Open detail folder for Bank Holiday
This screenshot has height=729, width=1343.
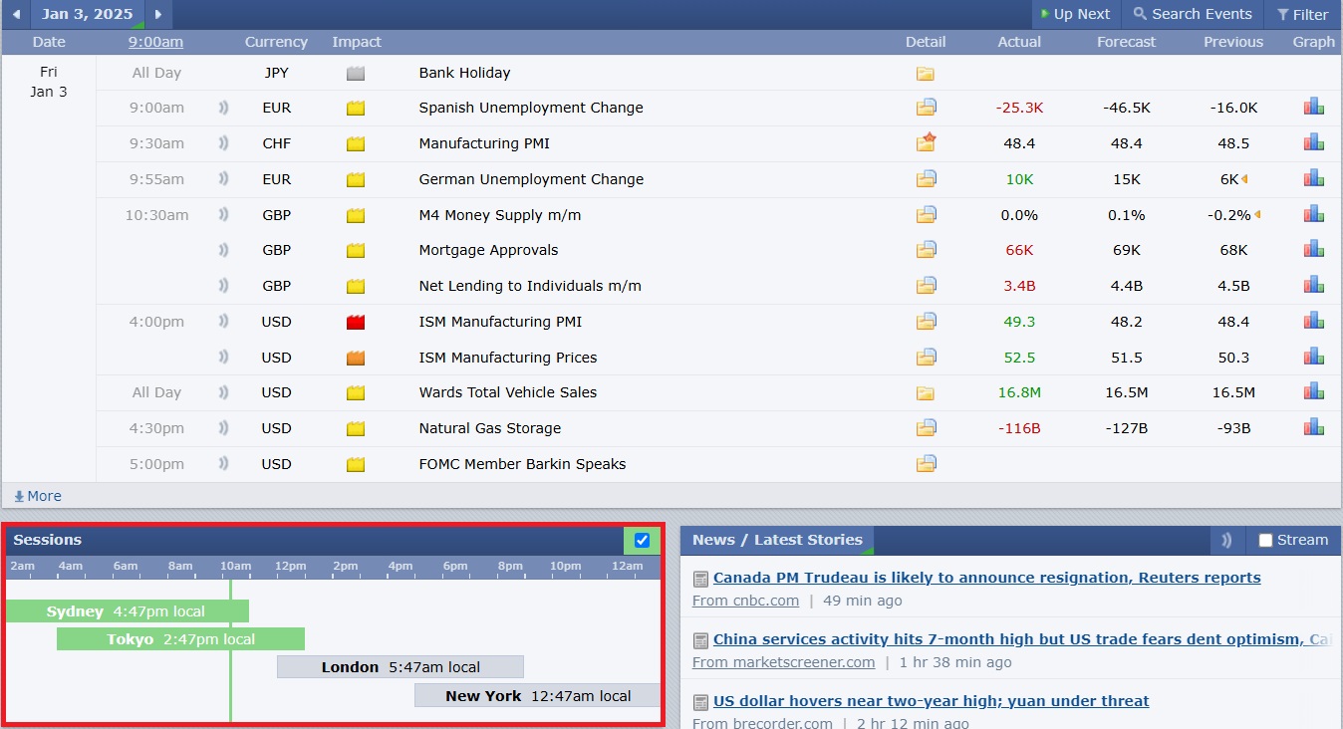926,73
